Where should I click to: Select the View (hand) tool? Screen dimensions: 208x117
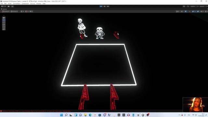coord(4,18)
